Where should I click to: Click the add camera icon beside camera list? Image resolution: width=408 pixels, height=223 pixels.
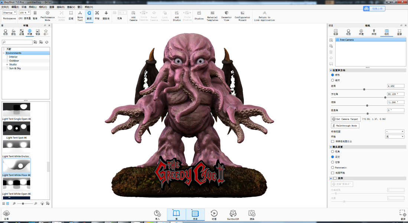tap(331, 40)
